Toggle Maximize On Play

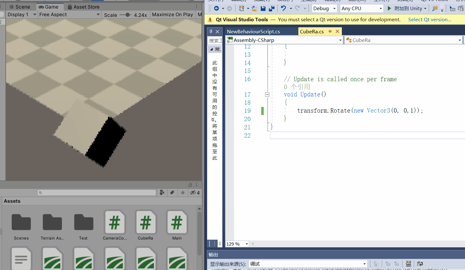click(172, 15)
